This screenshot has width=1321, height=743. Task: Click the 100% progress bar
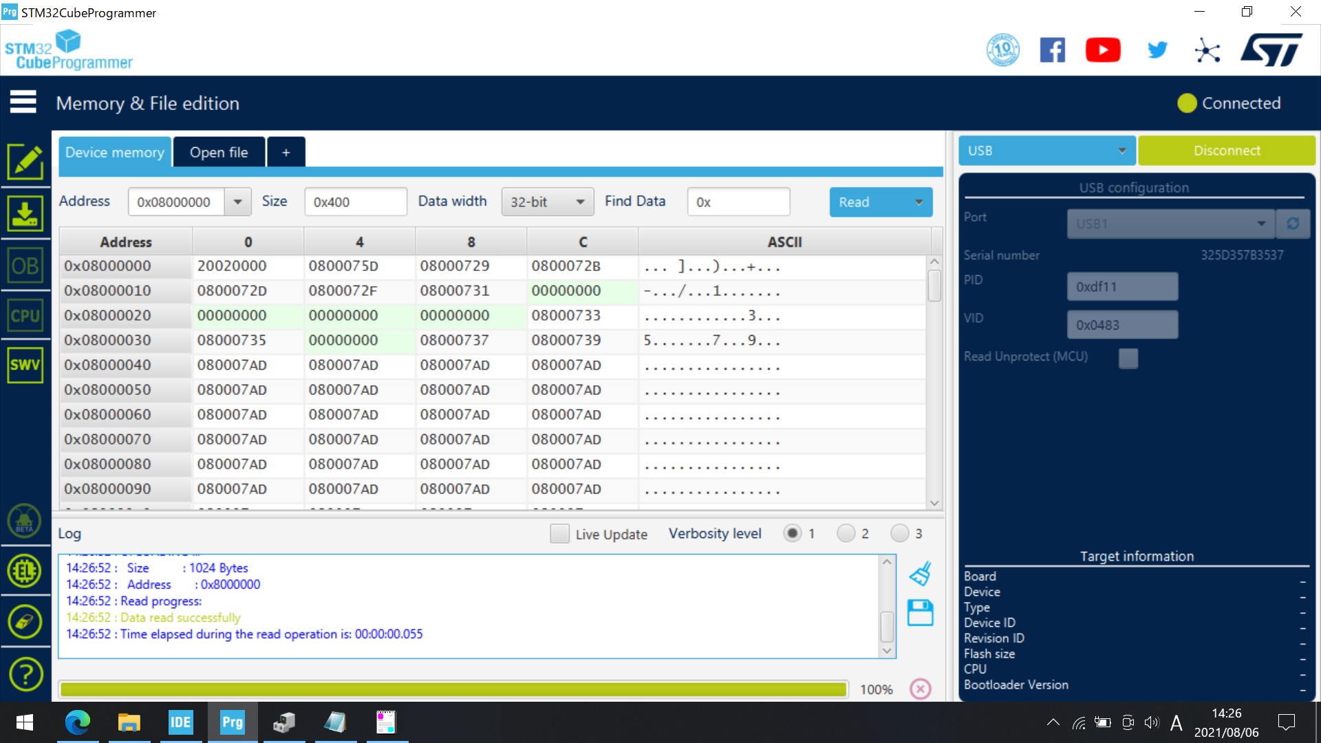453,689
